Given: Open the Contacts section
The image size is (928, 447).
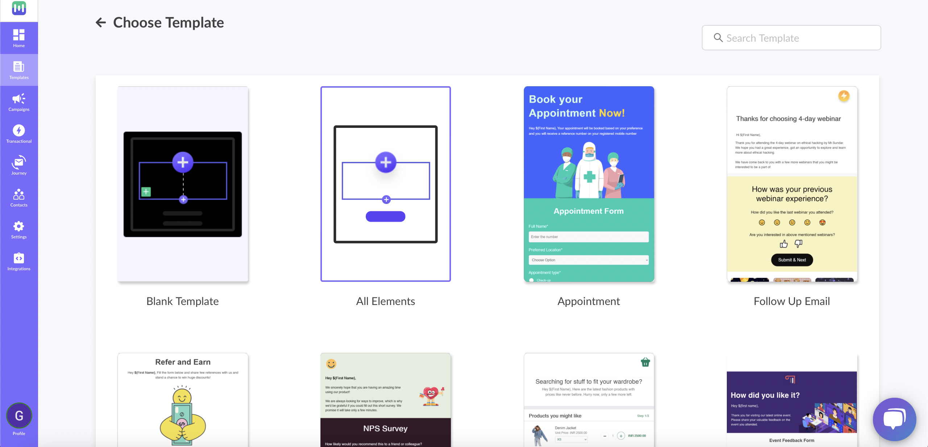Looking at the screenshot, I should (19, 199).
